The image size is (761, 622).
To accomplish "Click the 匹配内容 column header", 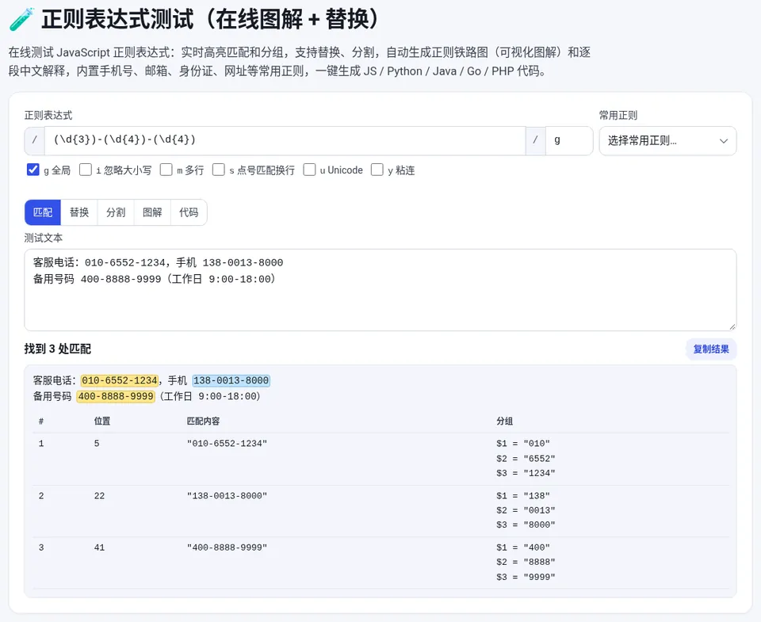I will pyautogui.click(x=204, y=421).
